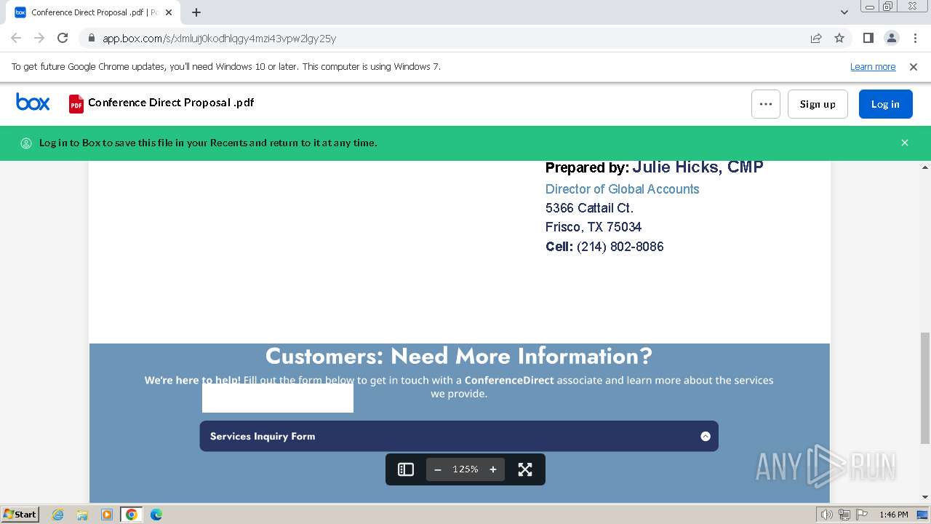The width and height of the screenshot is (931, 524).
Task: Dismiss the green login banner
Action: [905, 143]
